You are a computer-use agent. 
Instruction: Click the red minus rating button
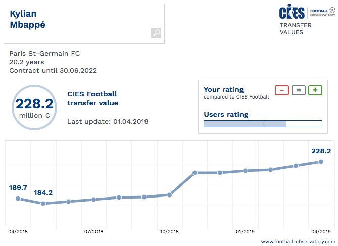[x=282, y=90]
